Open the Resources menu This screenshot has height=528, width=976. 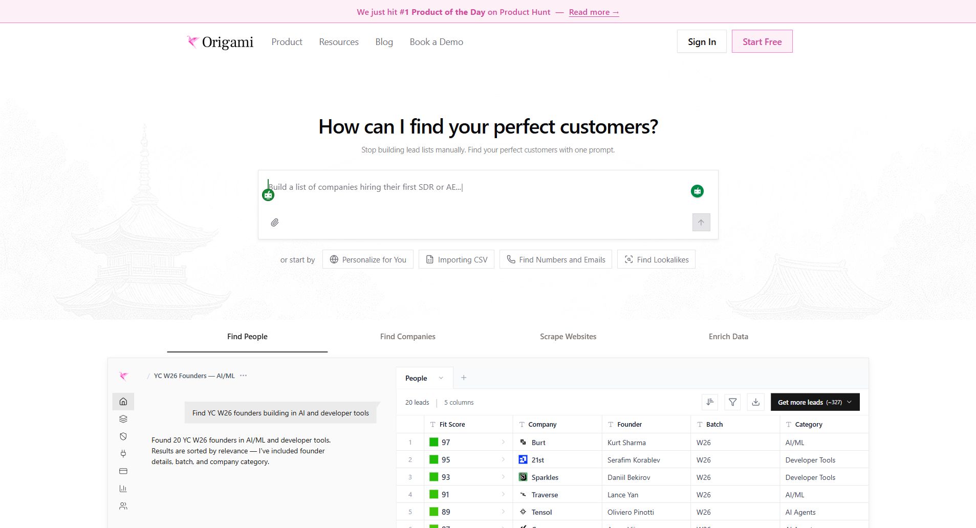point(339,42)
